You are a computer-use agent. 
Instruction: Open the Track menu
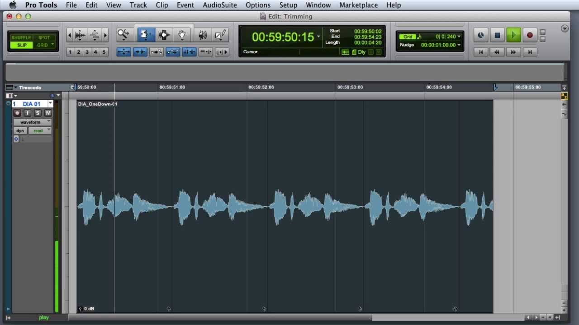(x=138, y=5)
